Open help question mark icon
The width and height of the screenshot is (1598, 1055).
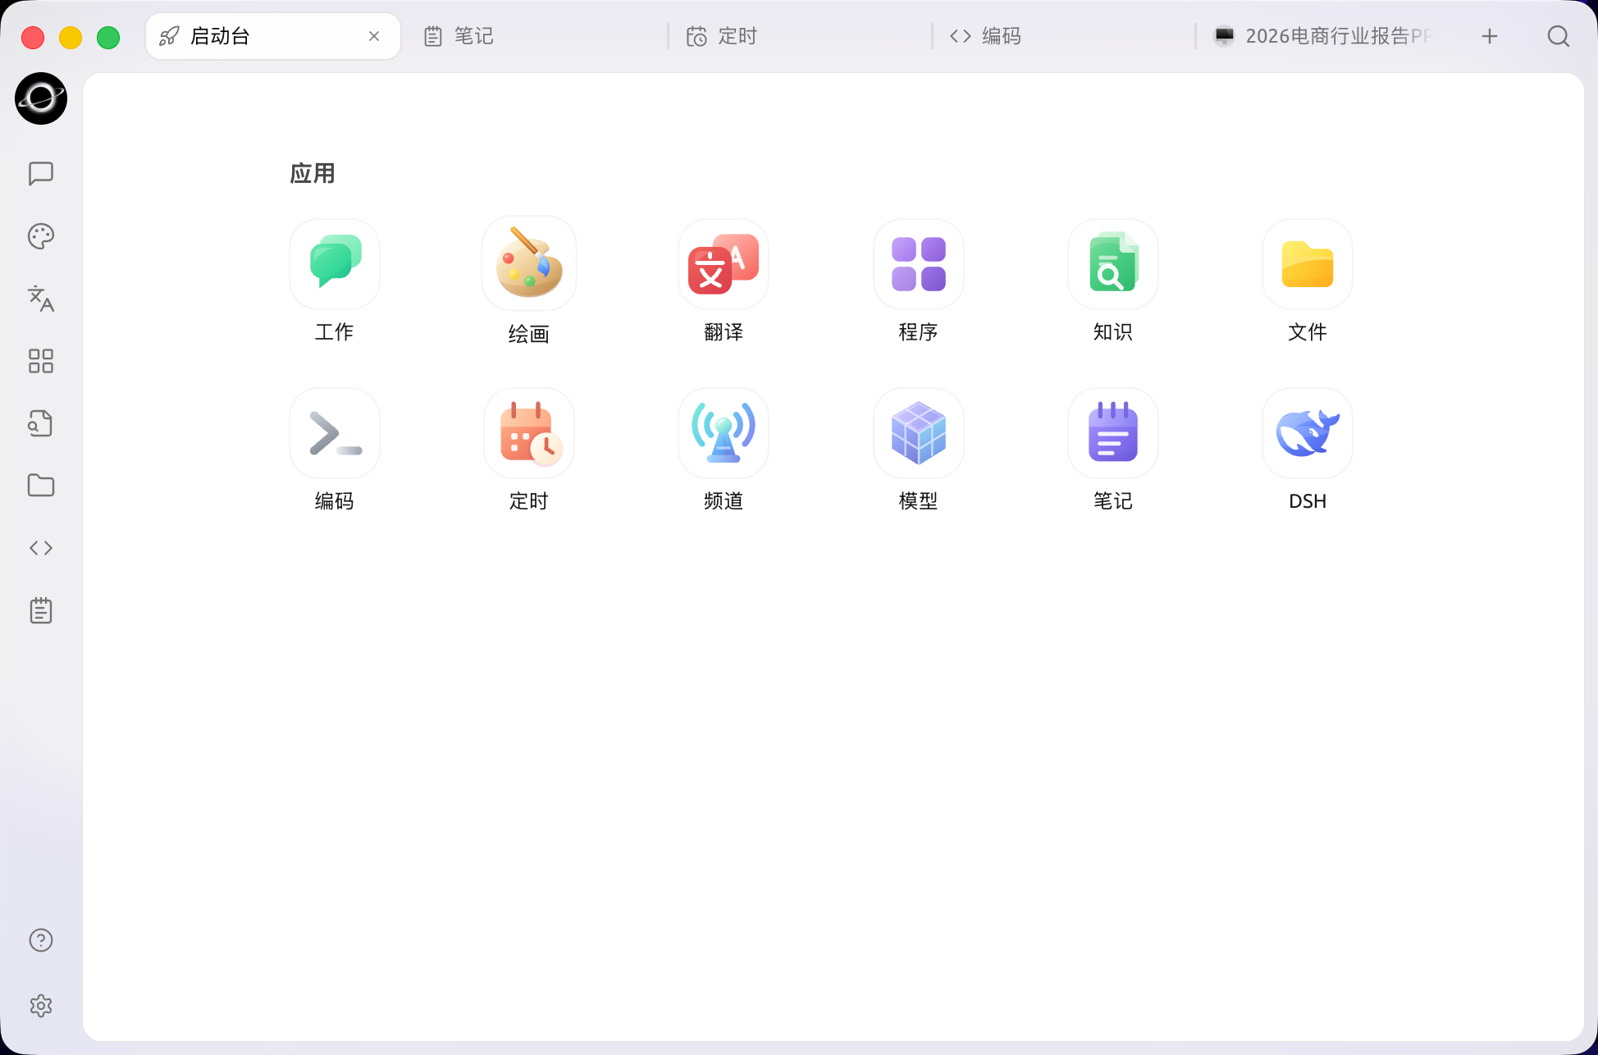click(41, 940)
